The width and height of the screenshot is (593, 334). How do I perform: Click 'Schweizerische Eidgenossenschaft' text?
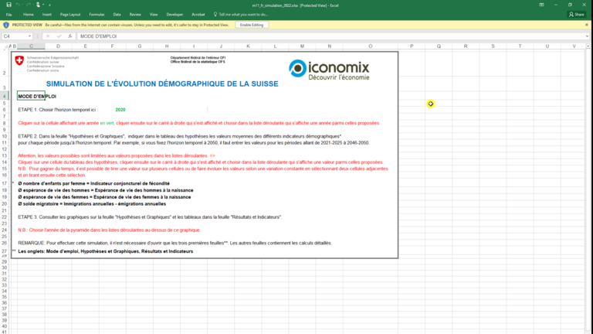click(53, 57)
